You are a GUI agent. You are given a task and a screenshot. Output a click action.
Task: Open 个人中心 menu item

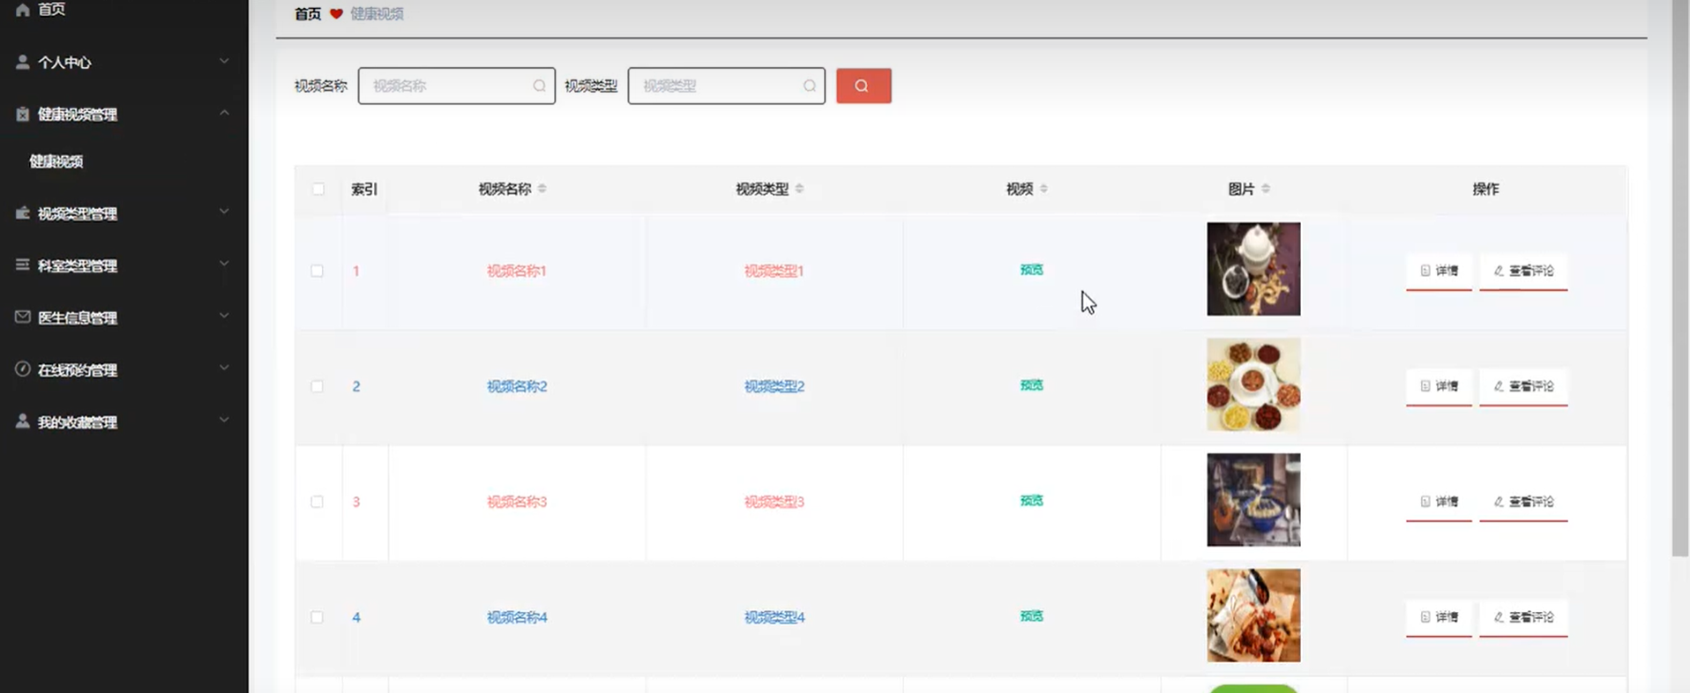point(123,62)
